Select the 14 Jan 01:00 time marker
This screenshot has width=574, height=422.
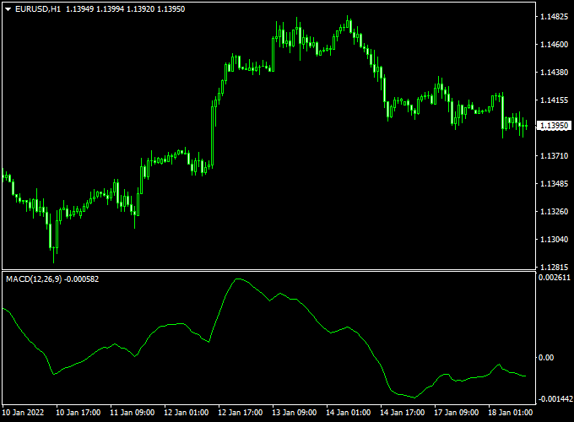[x=348, y=414]
